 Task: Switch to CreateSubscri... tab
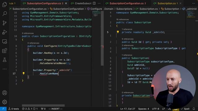pyautogui.click(x=81, y=3)
